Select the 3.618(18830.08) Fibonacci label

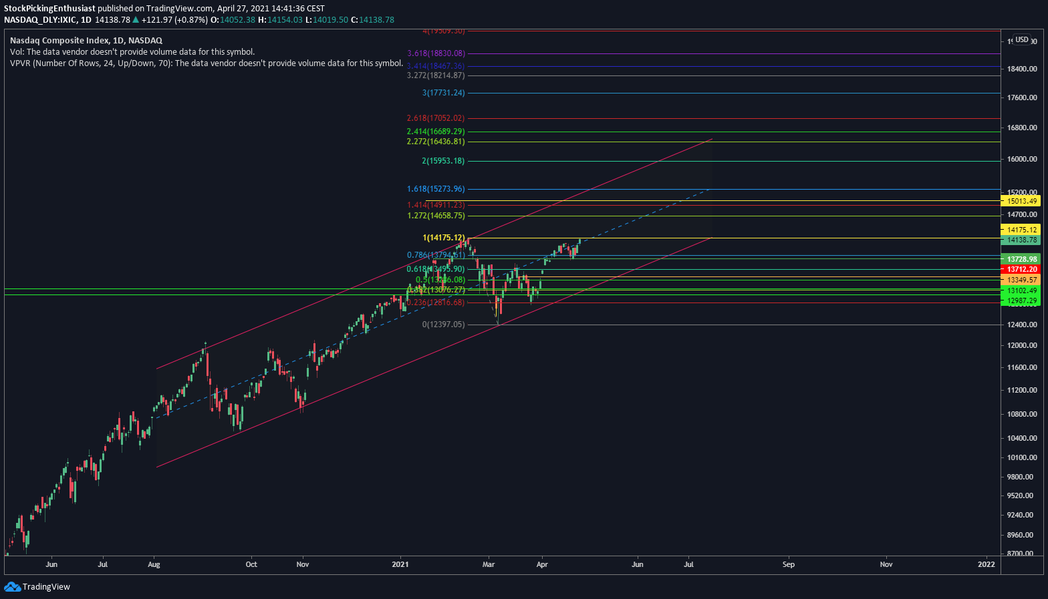[x=436, y=53]
